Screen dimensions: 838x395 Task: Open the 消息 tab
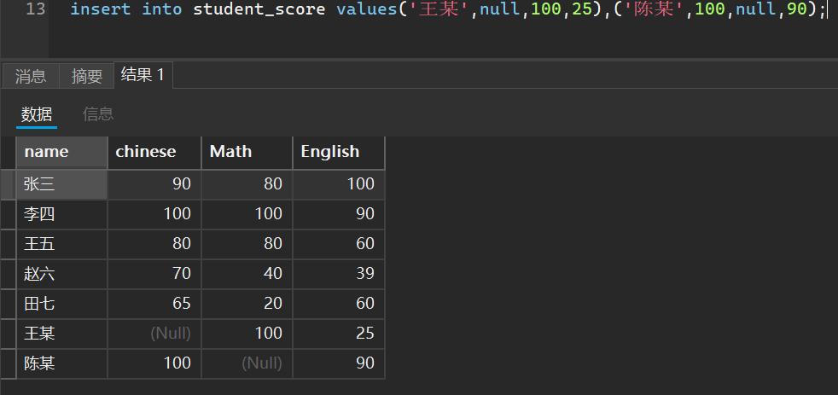(x=31, y=76)
